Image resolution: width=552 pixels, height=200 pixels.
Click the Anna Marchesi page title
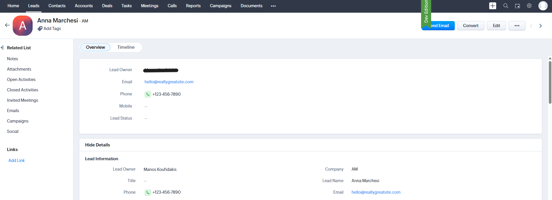(57, 20)
